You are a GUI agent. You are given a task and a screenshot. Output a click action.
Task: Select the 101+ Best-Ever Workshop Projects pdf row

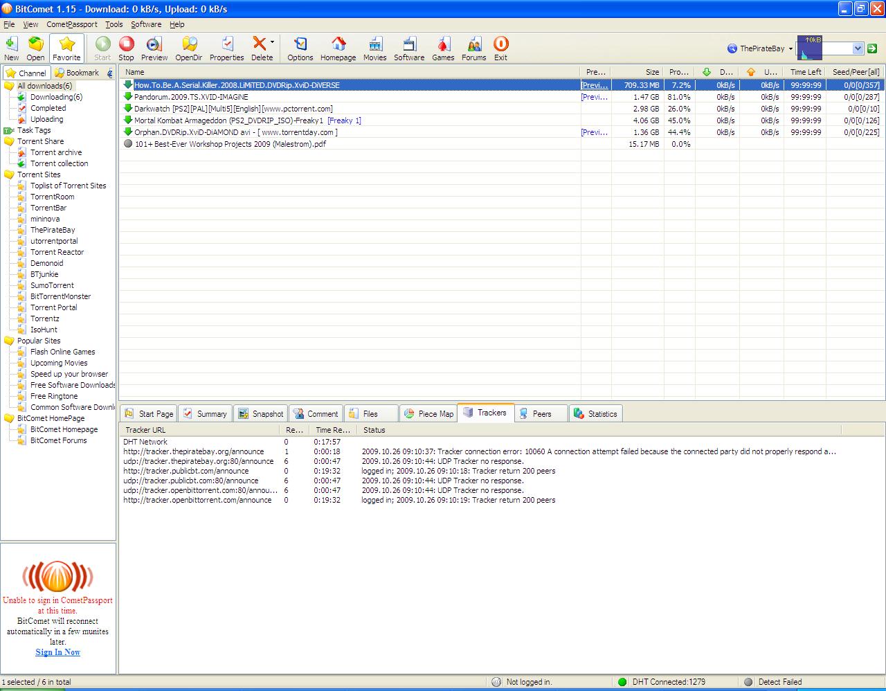tap(502, 144)
